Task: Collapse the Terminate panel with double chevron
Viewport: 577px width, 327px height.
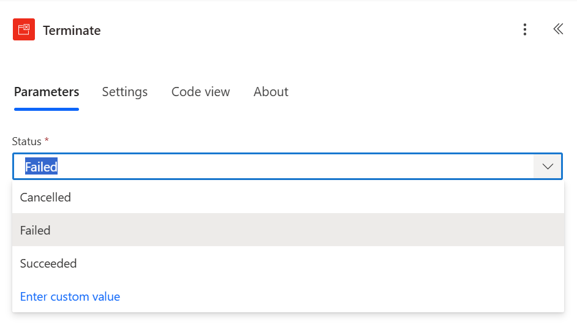Action: tap(557, 29)
